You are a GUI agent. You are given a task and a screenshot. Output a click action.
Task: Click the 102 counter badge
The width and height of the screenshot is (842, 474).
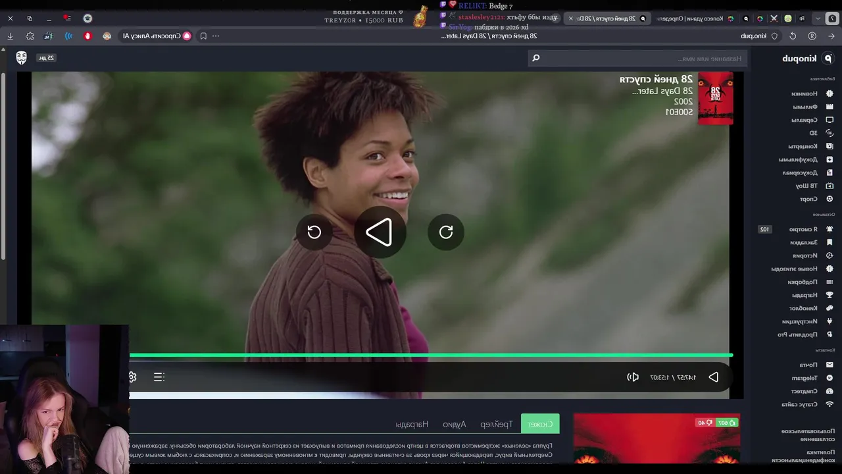(x=764, y=229)
